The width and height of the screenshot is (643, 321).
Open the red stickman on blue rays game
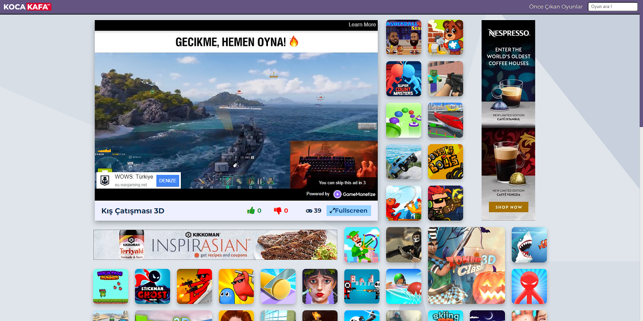529,286
